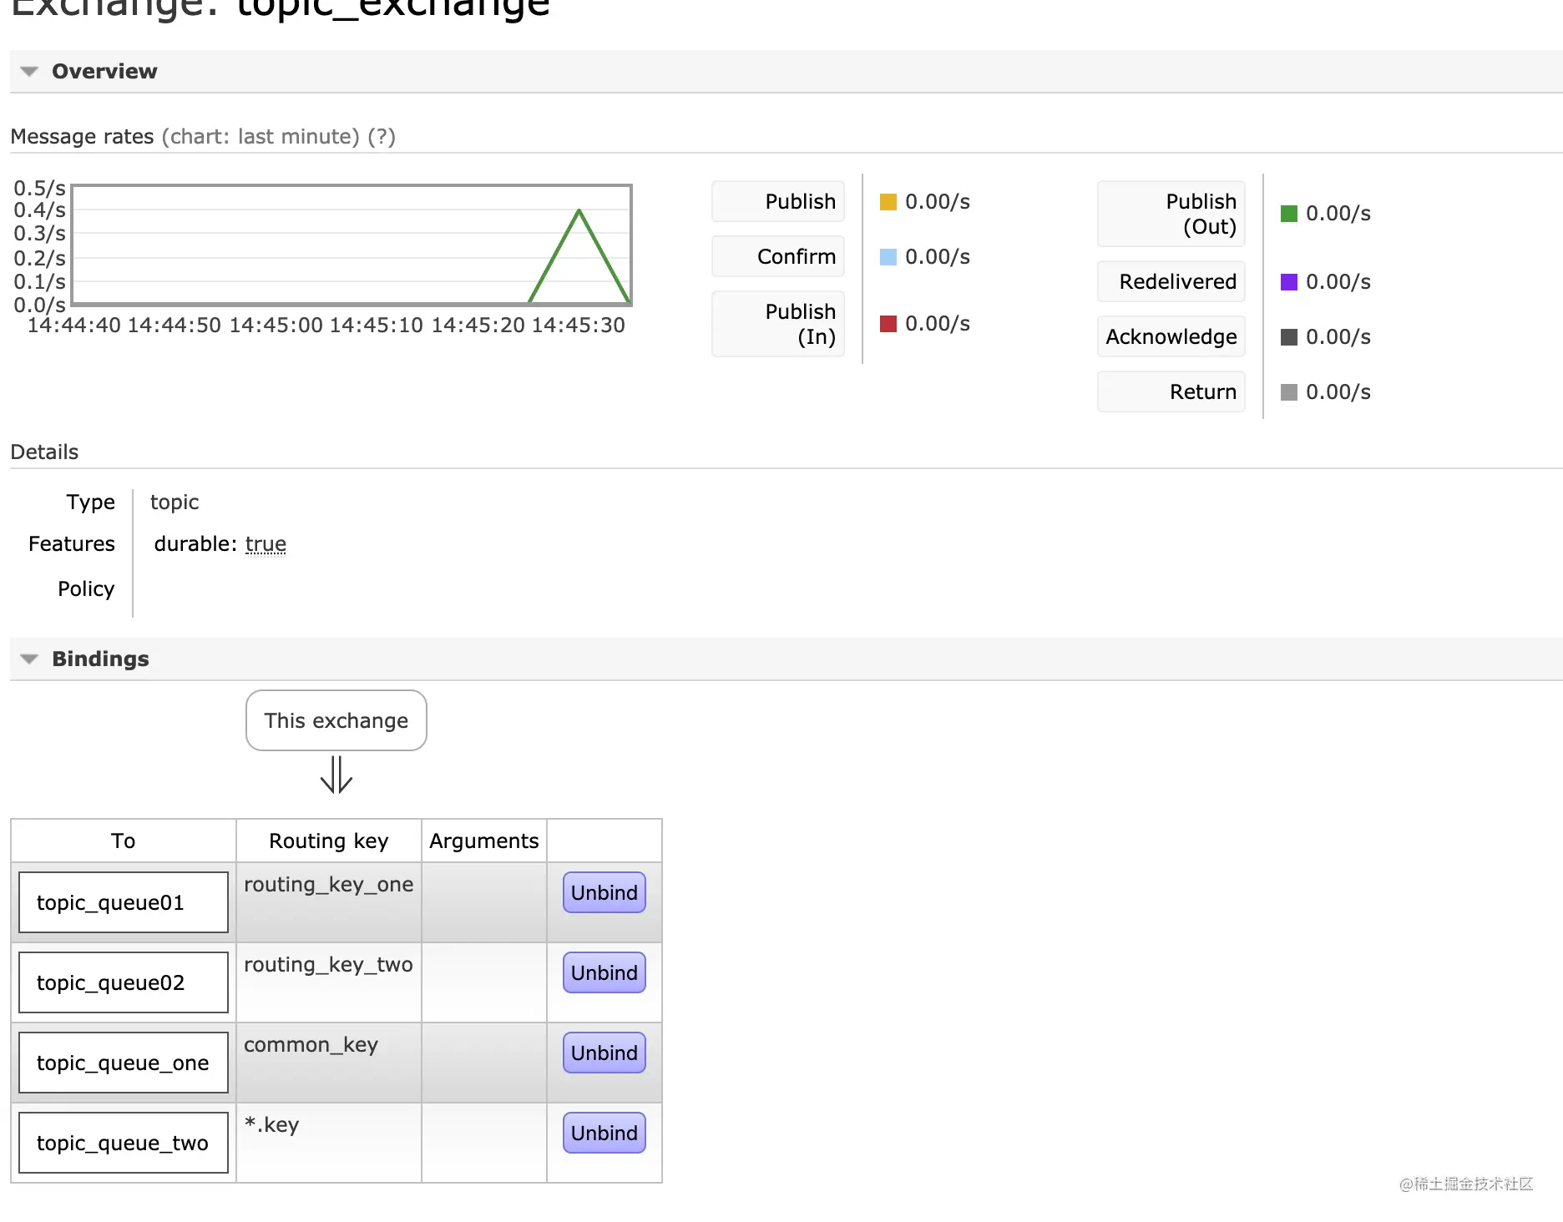This screenshot has height=1222, width=1563.
Task: Click the red Publish (In) swatch
Action: (x=888, y=324)
